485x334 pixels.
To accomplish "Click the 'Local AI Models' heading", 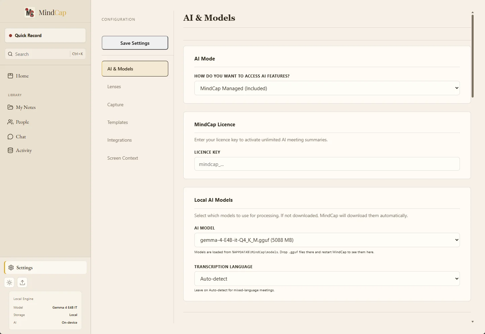I will click(213, 200).
